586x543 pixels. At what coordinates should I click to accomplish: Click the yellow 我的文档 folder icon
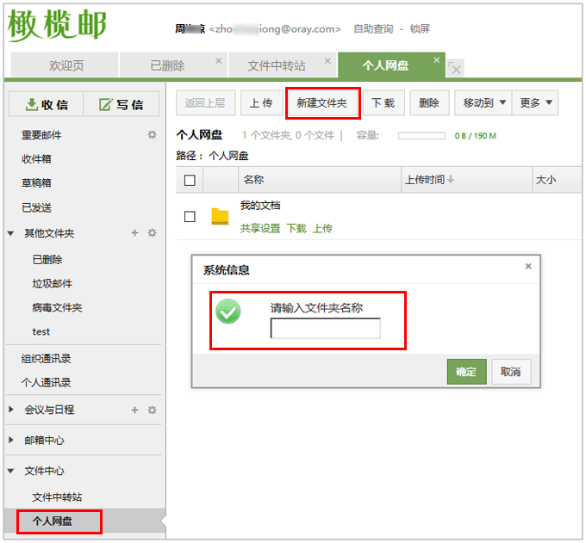pos(220,217)
